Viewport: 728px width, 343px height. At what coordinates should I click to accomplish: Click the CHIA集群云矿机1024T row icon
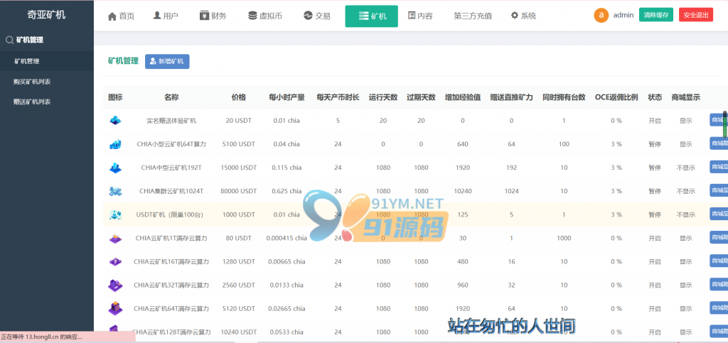tap(115, 191)
